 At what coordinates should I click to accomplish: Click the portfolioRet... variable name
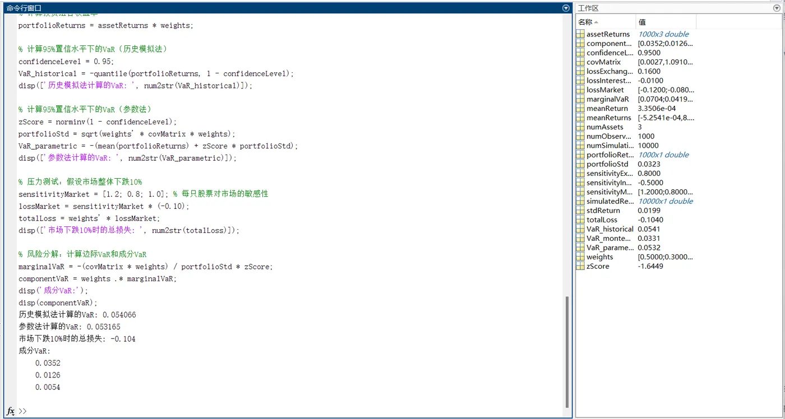(x=610, y=155)
